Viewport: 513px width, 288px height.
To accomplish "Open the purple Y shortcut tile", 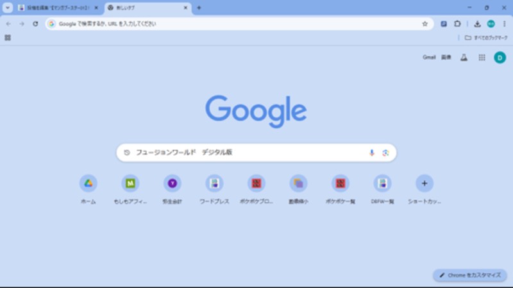I will click(x=172, y=189).
